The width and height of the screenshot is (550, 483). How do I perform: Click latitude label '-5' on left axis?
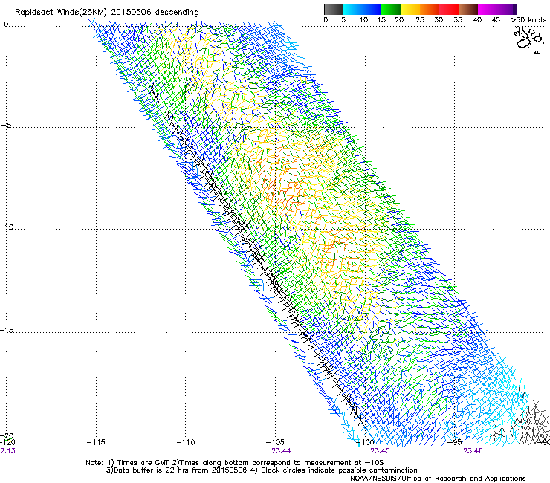tap(6, 125)
